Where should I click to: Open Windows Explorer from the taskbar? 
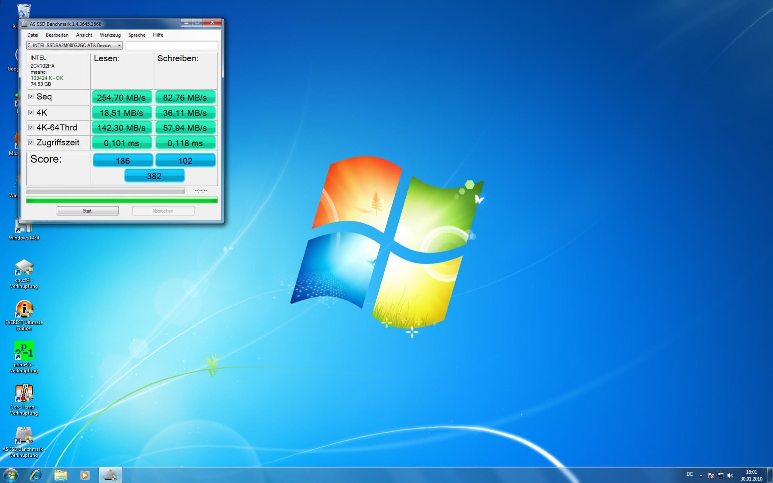60,475
